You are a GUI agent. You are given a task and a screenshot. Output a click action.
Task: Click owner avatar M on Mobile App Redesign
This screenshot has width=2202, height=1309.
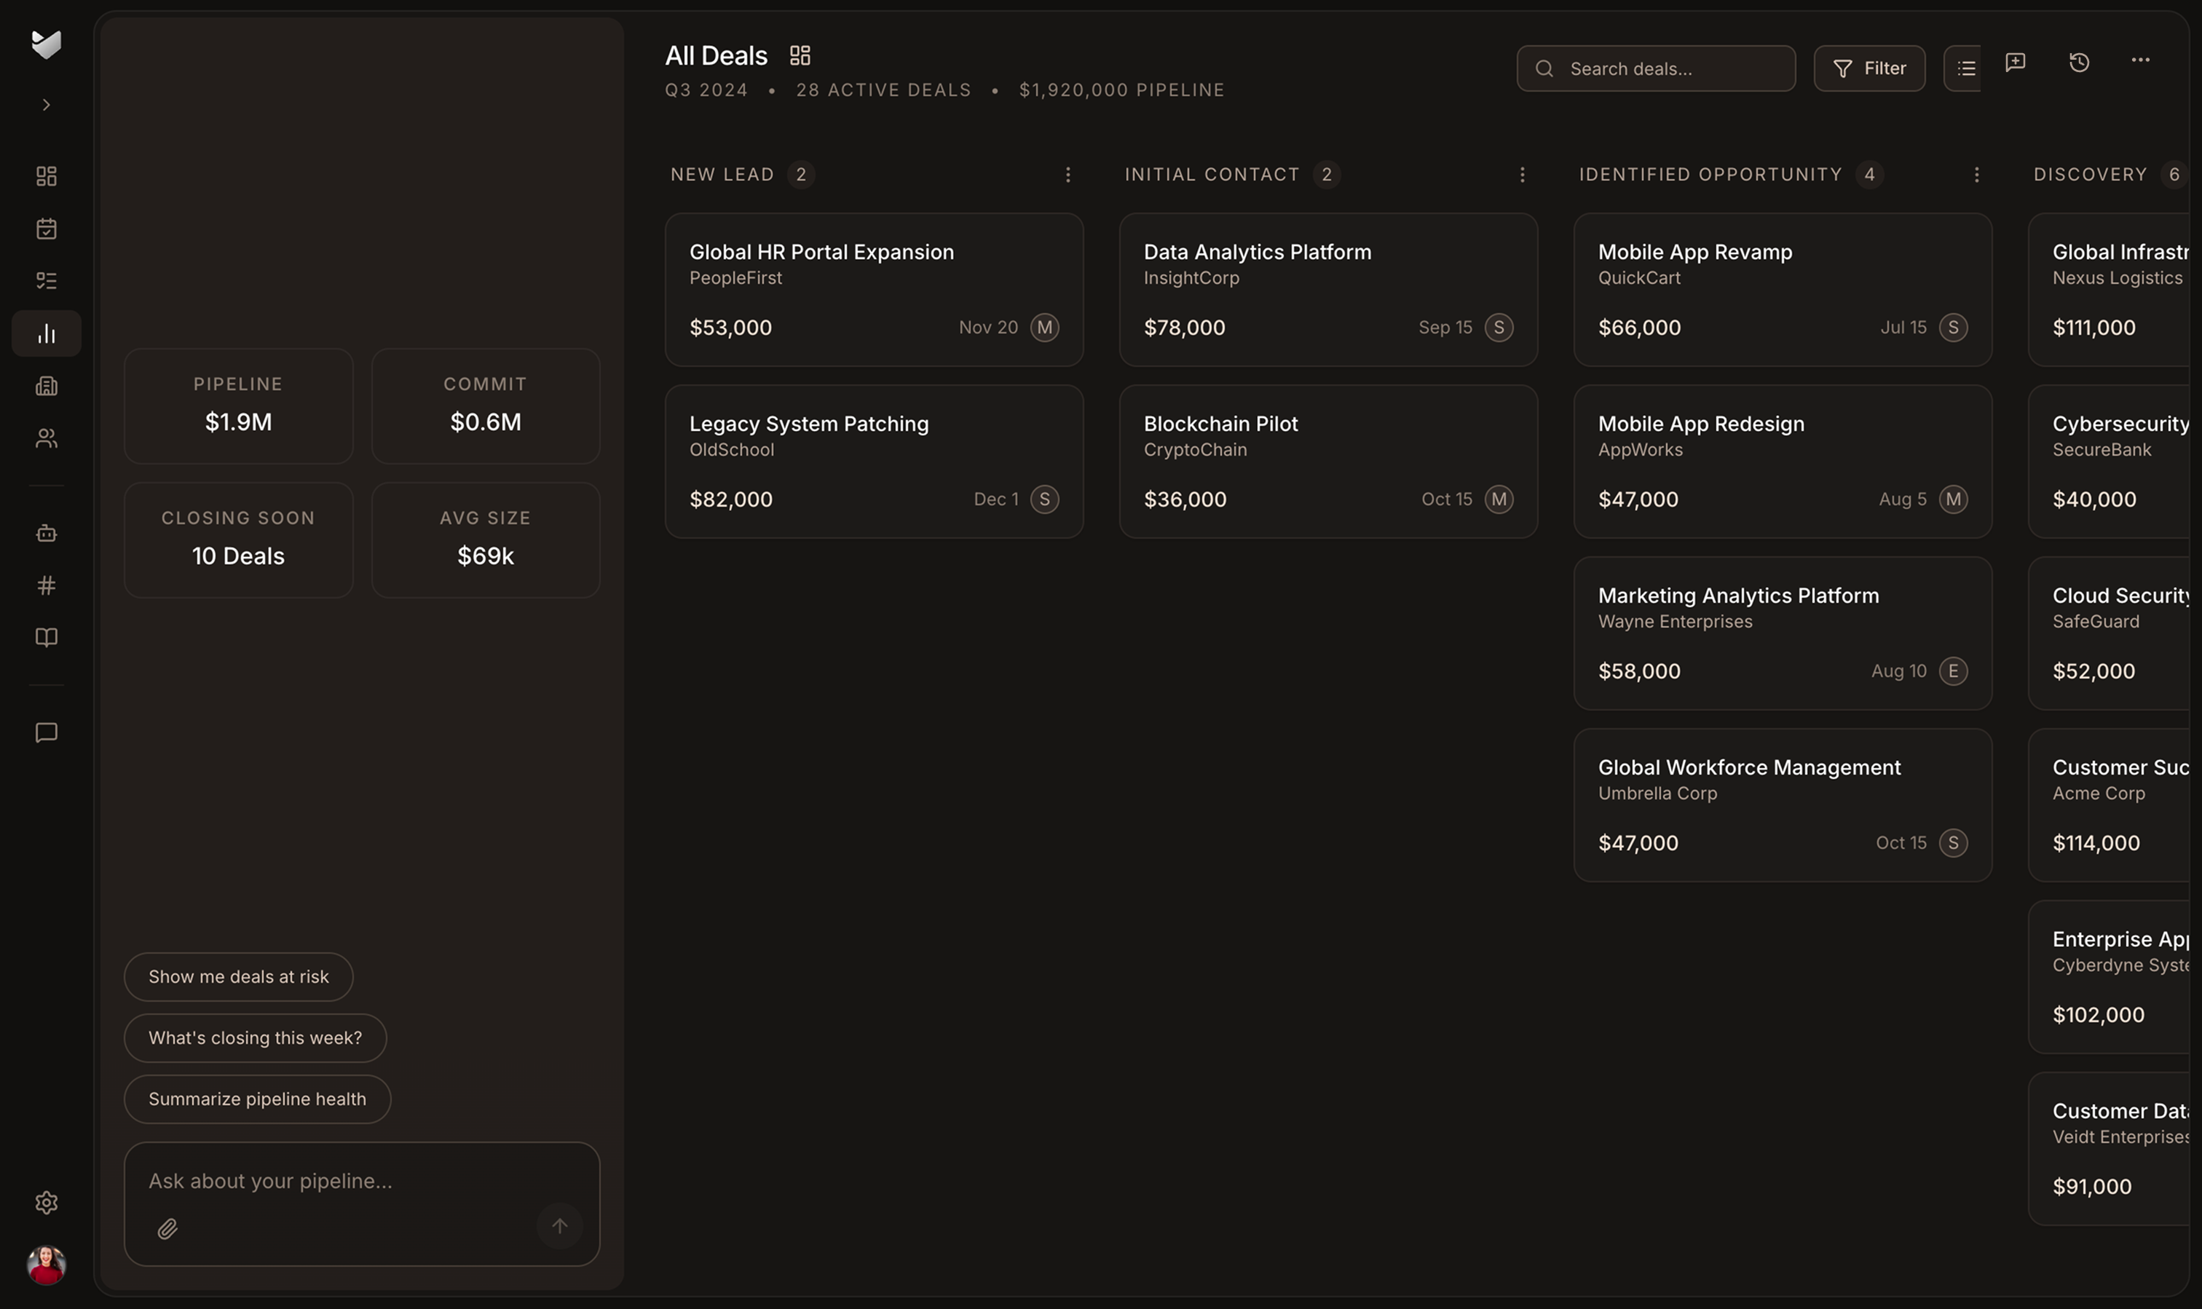click(1953, 499)
